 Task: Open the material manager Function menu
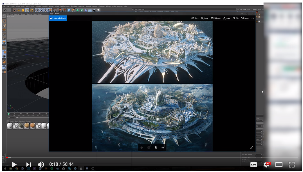22,121
